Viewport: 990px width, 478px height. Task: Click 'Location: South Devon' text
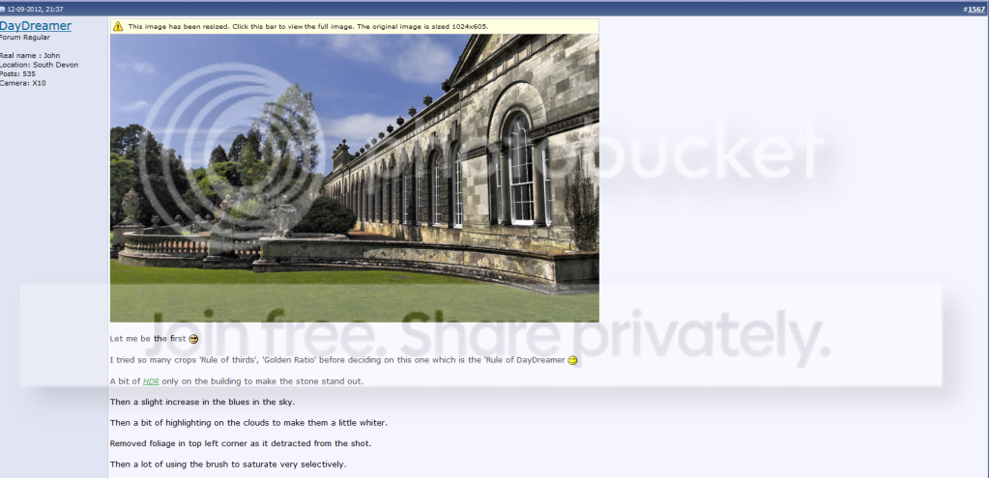tap(39, 65)
